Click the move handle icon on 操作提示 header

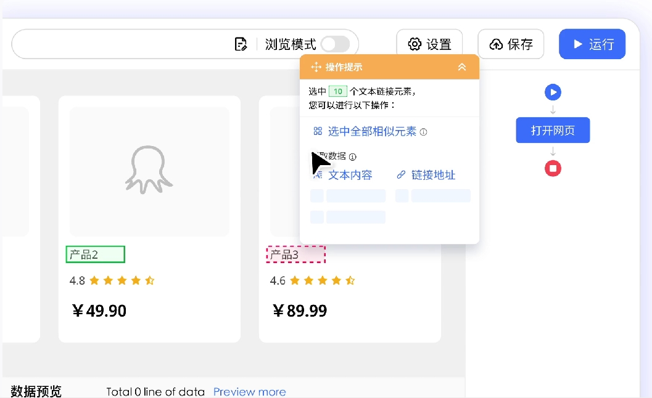click(x=316, y=67)
